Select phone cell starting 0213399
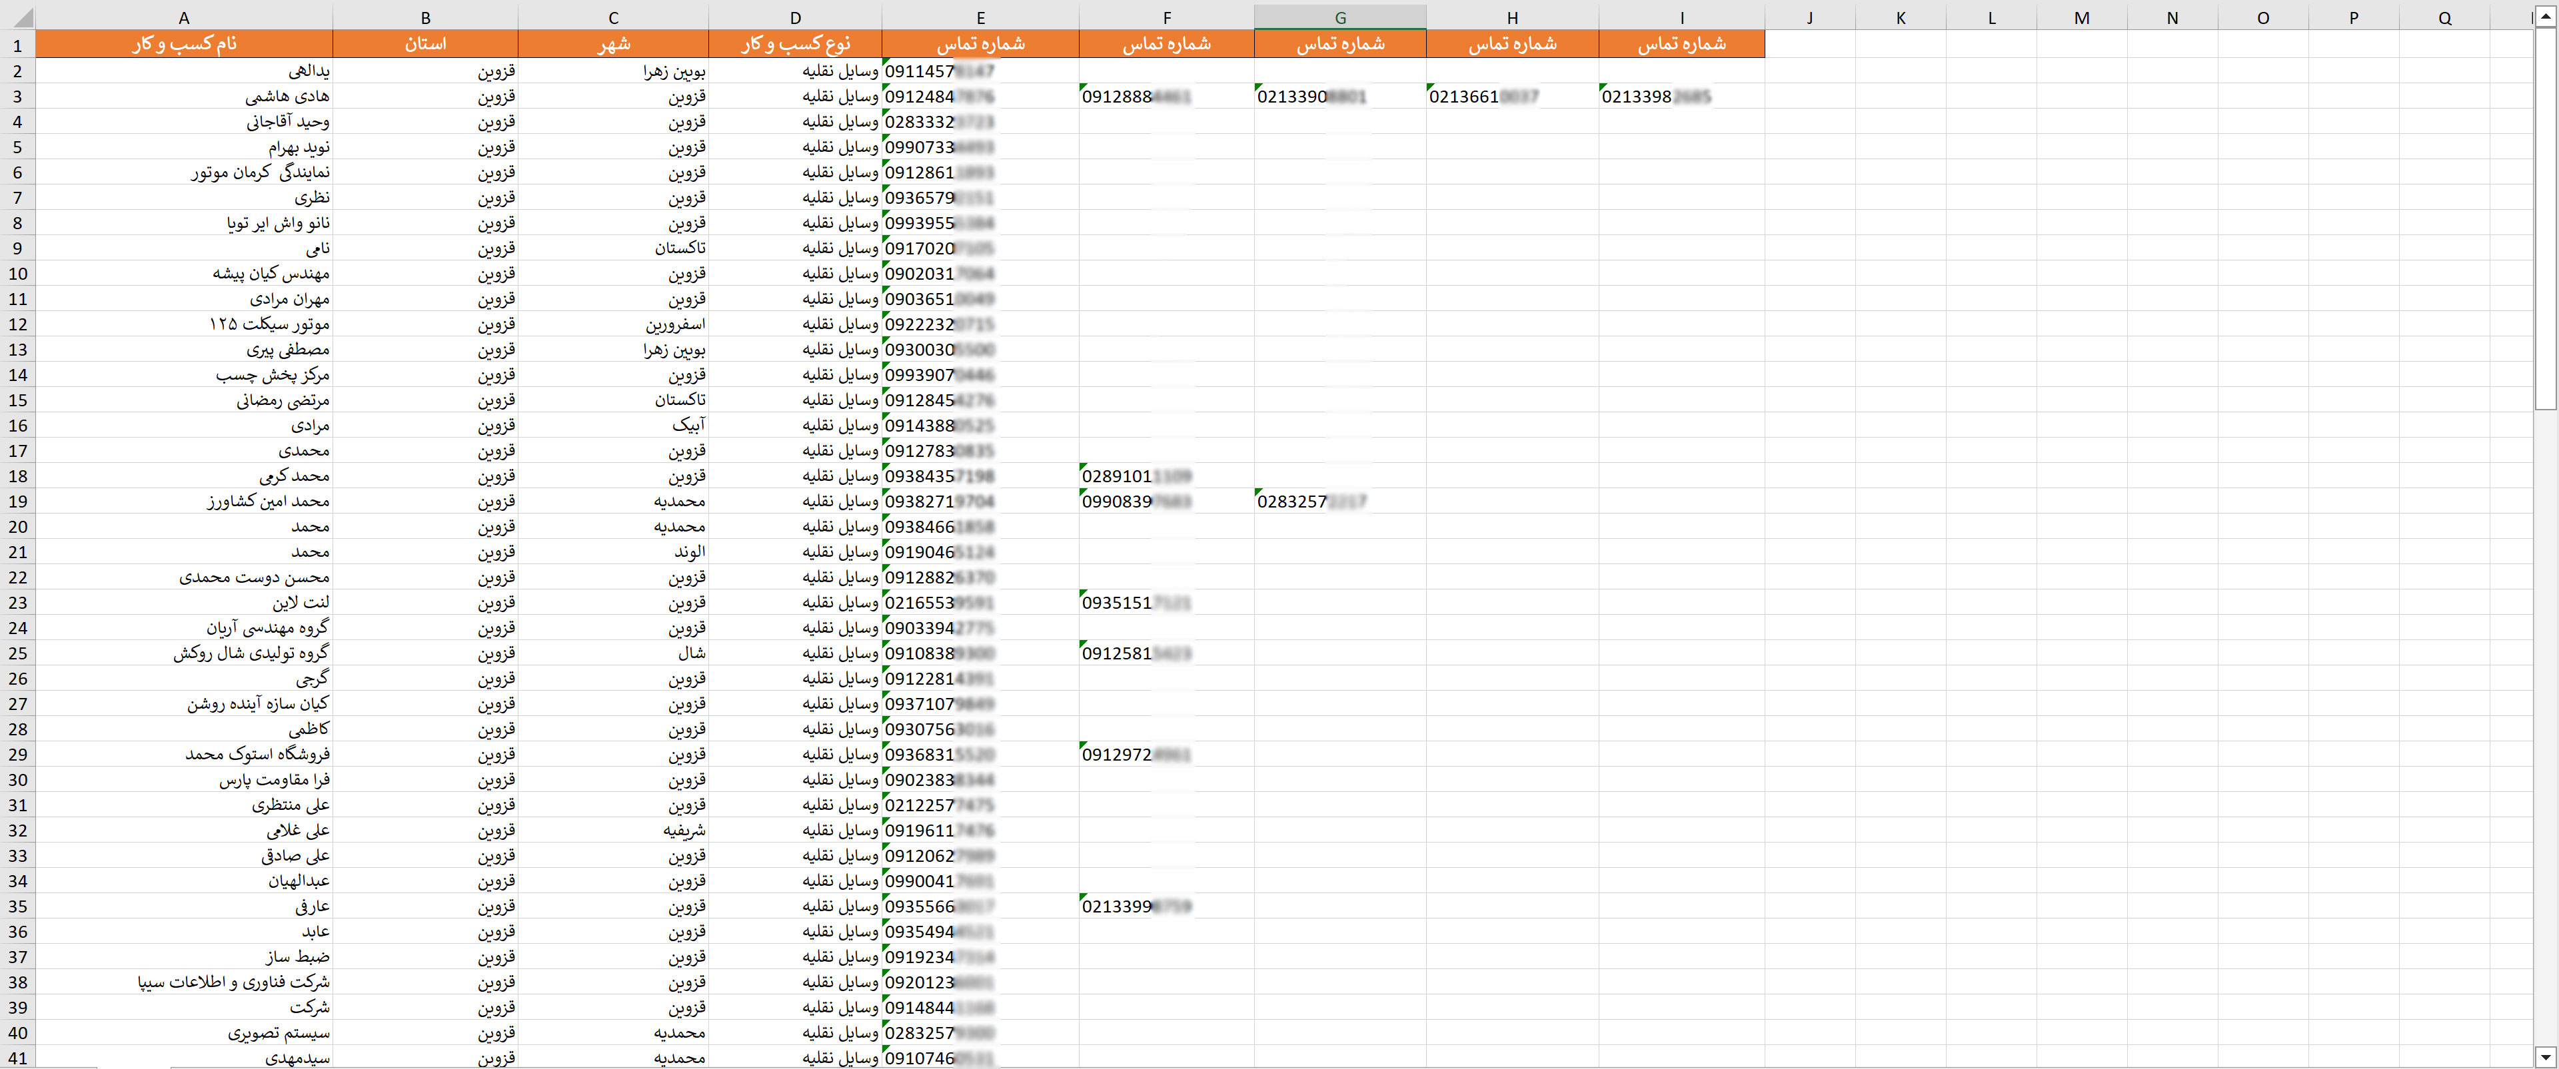Image resolution: width=2559 pixels, height=1069 pixels. 1166,906
